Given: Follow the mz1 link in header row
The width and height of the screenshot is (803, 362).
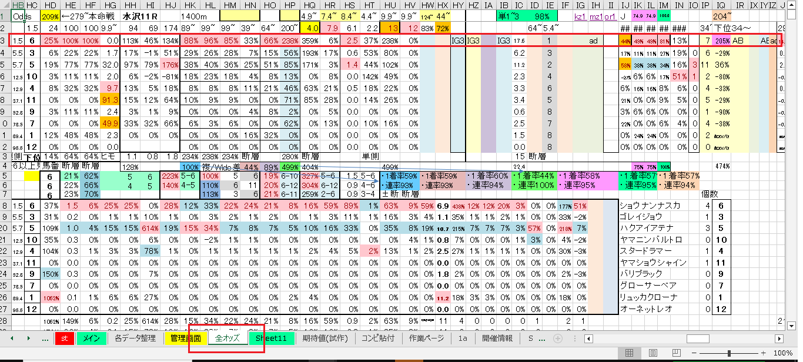Looking at the screenshot, I should coord(595,17).
